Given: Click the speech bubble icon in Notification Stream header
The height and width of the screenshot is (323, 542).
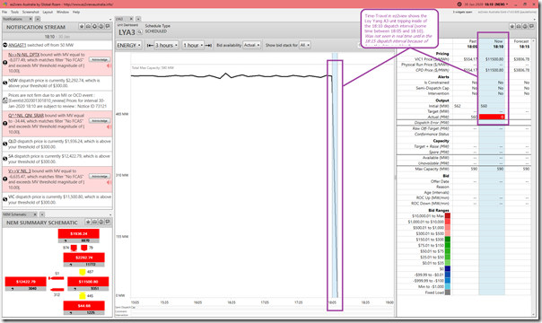Looking at the screenshot, I should [x=108, y=27].
